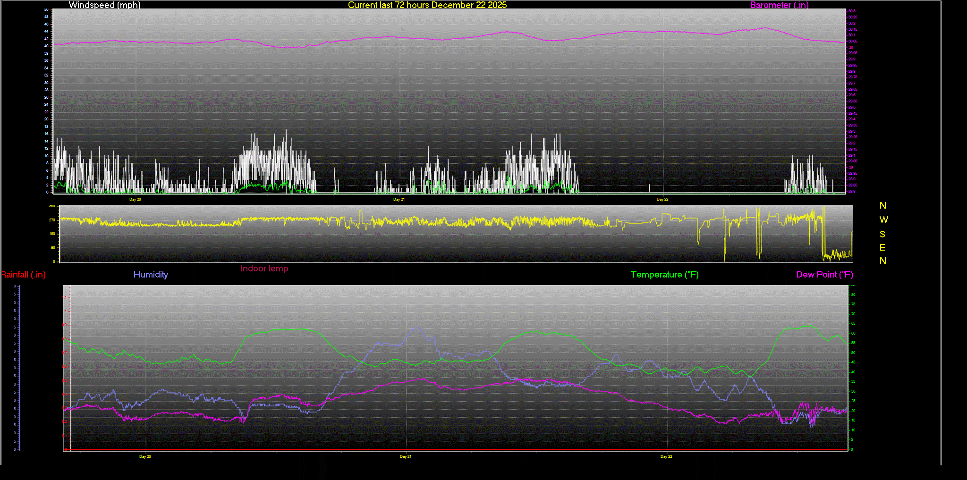The image size is (967, 480).
Task: Click the W wind direction compass letter
Action: point(883,219)
